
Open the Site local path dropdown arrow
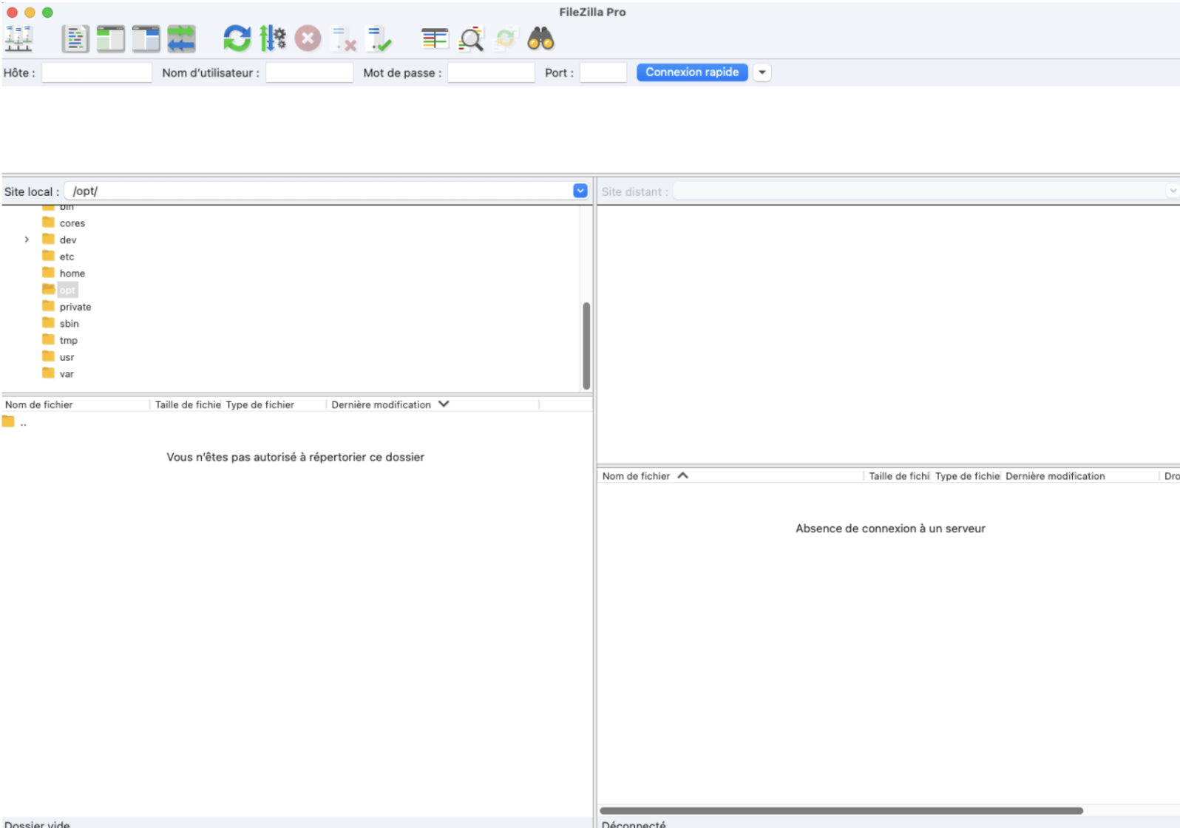click(x=580, y=191)
